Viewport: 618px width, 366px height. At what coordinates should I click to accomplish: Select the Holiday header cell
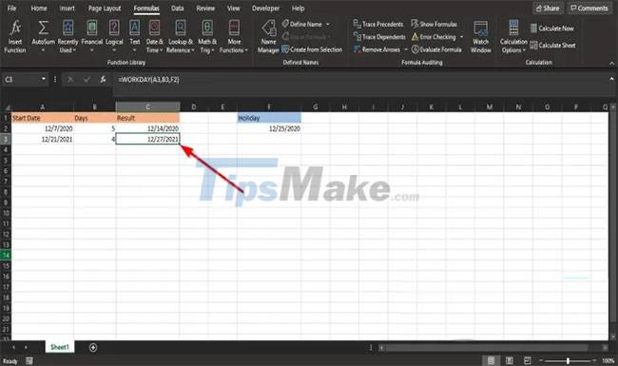point(269,118)
